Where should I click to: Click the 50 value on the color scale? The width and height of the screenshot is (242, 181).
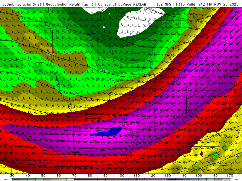pyautogui.click(x=43, y=176)
